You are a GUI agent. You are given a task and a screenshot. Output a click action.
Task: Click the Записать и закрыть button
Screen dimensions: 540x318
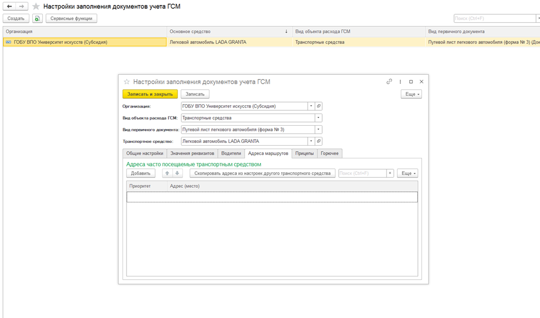click(x=150, y=94)
